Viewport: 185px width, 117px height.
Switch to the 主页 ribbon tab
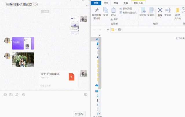(x=106, y=3)
